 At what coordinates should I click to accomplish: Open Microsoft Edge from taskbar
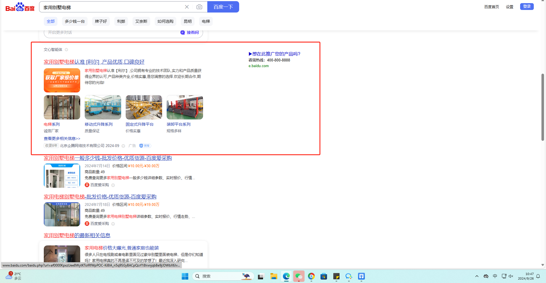(286, 276)
